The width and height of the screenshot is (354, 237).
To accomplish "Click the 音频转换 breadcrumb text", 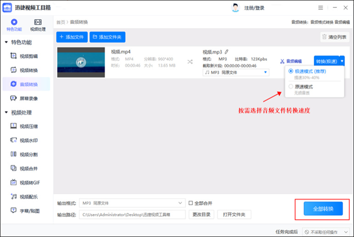I will pyautogui.click(x=79, y=22).
